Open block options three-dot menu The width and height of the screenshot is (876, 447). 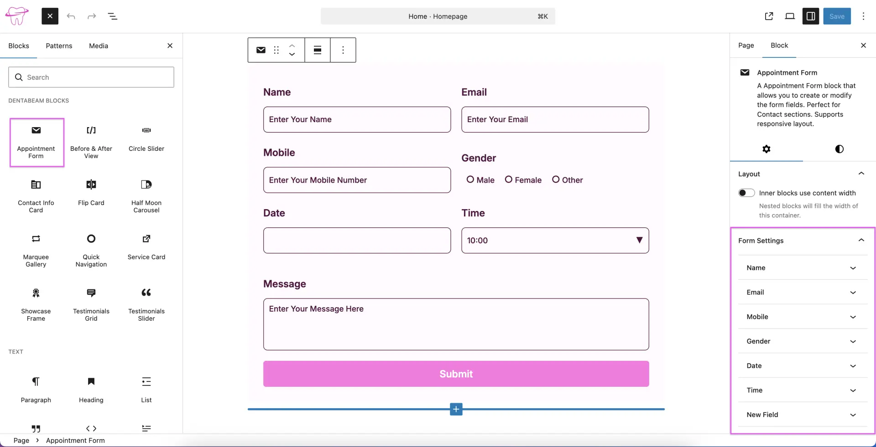(x=343, y=50)
